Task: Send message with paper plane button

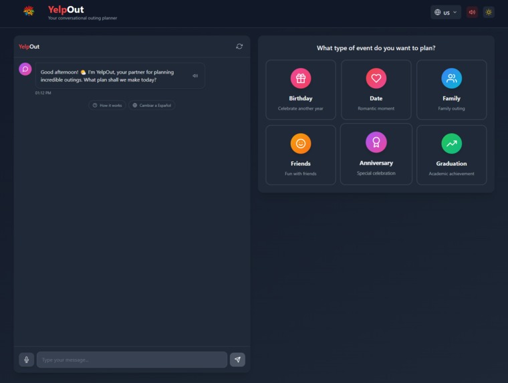Action: (237, 360)
